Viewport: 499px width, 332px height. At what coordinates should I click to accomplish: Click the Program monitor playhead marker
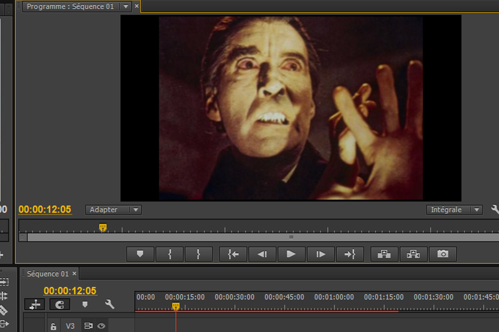pos(103,228)
